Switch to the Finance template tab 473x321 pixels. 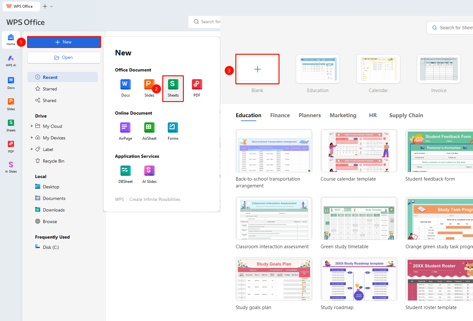[x=280, y=115]
